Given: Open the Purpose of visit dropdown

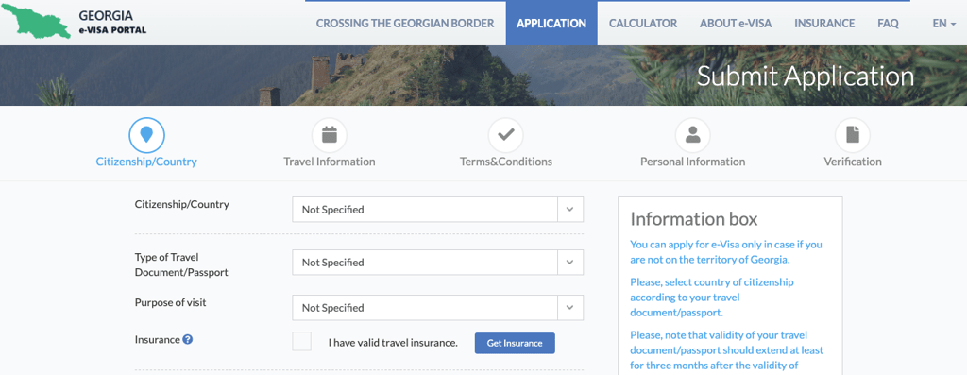Looking at the screenshot, I should point(438,308).
